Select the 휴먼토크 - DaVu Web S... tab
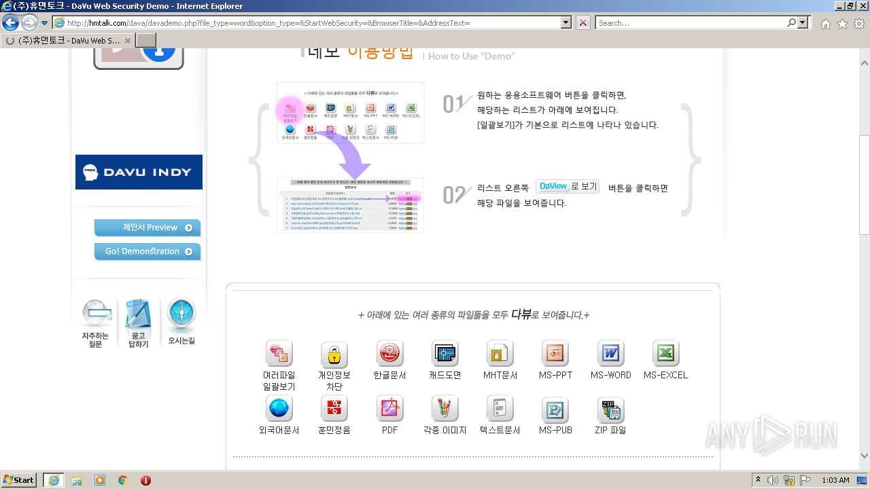Screen dimensions: 870x489 [68, 40]
